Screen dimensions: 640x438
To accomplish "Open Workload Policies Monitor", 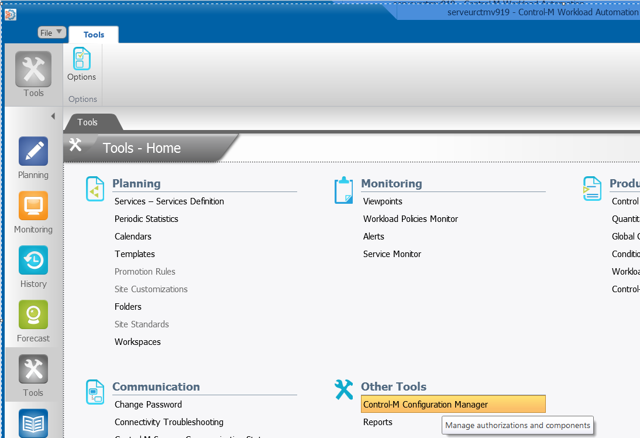I will (x=410, y=219).
